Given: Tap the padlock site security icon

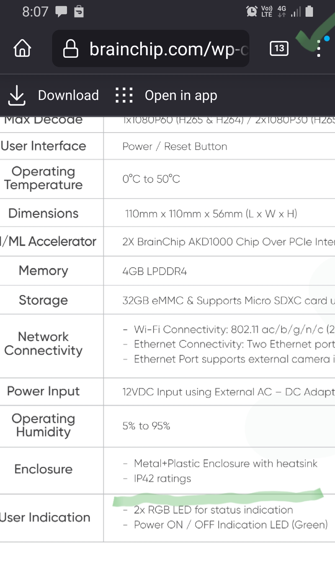Looking at the screenshot, I should (x=70, y=48).
